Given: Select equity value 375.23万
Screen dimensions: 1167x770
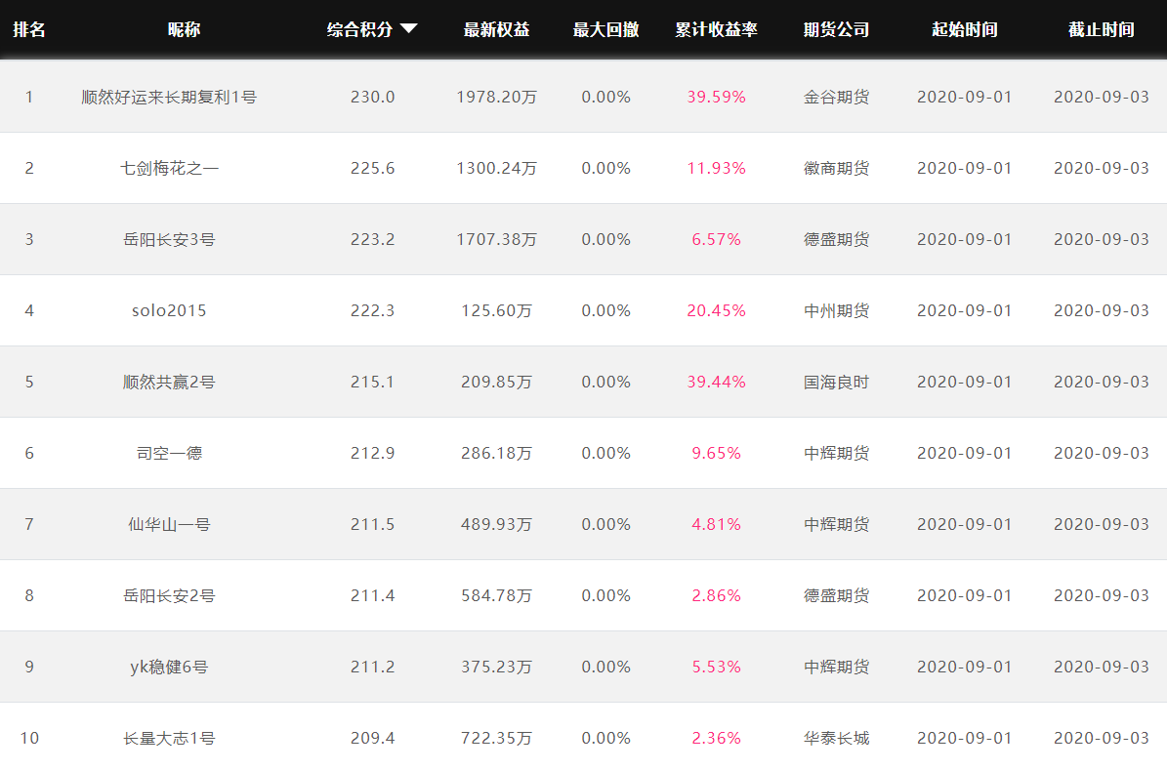Looking at the screenshot, I should (496, 668).
